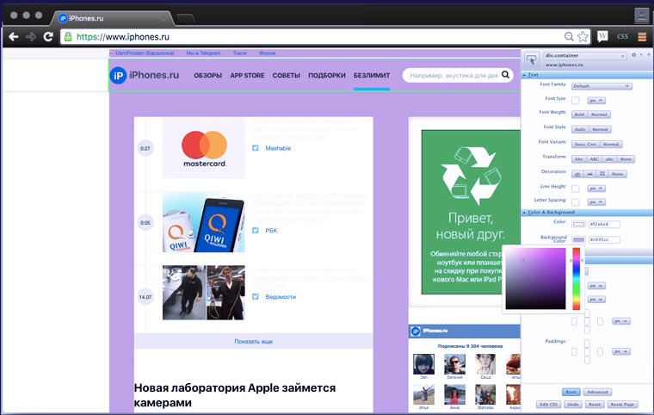Click the Twitter icon next to Mashable
This screenshot has width=654, height=415.
[x=256, y=148]
